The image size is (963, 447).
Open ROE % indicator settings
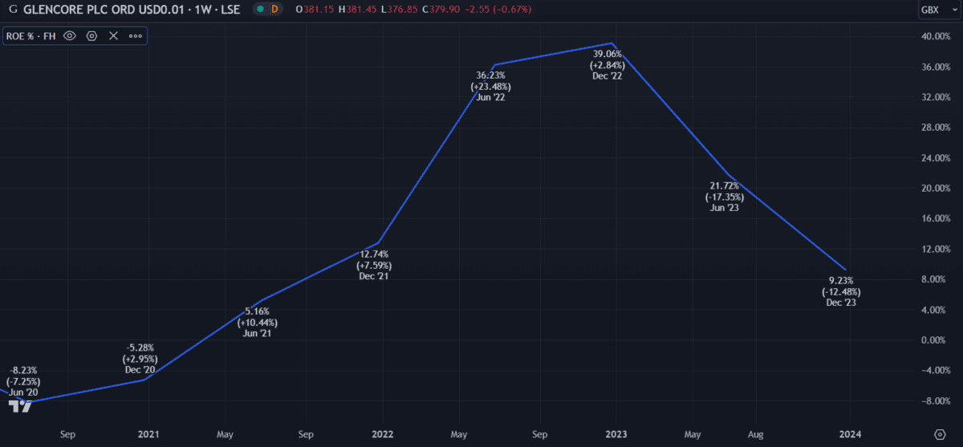(x=91, y=36)
